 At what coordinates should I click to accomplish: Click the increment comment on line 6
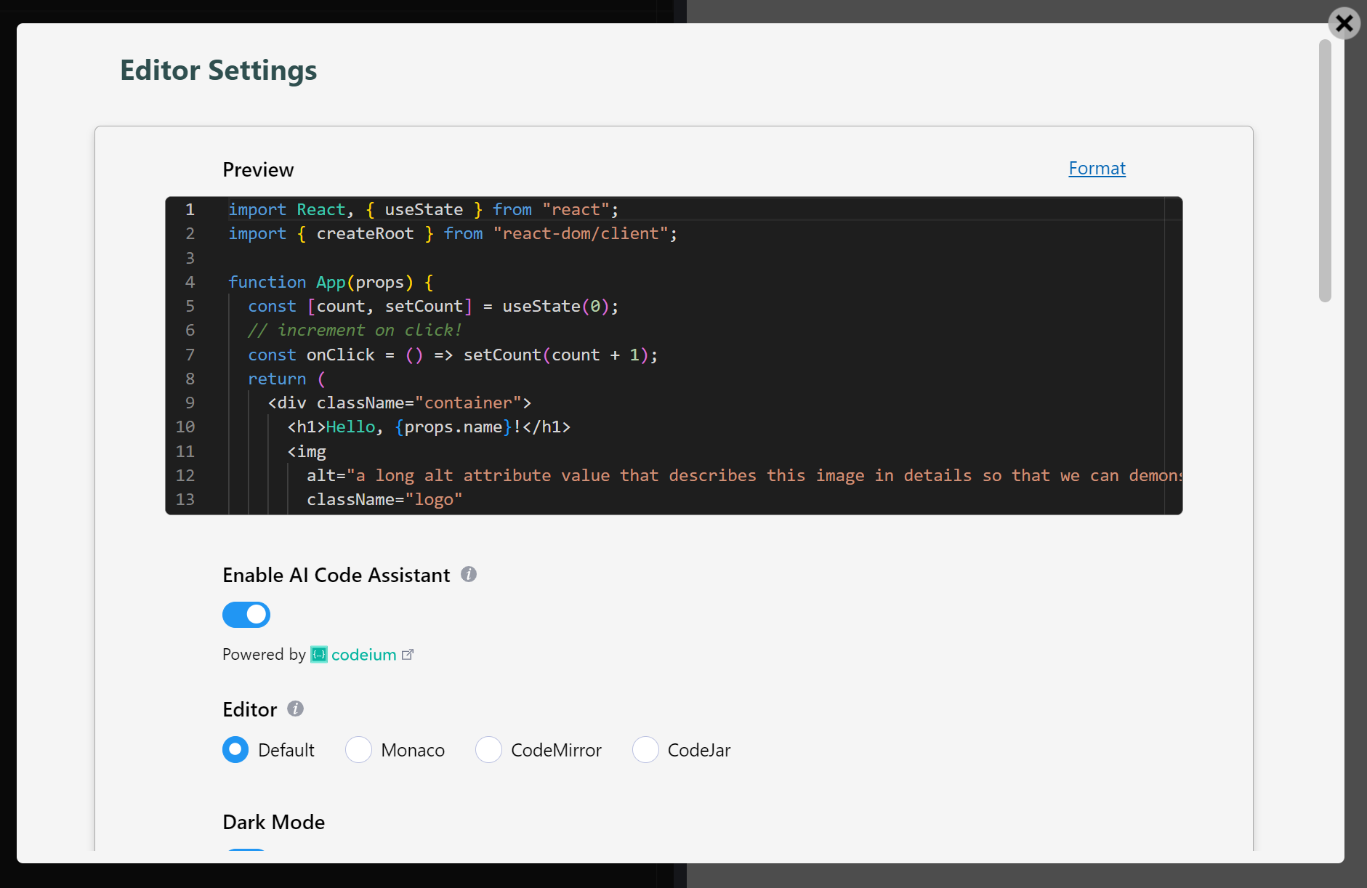click(x=355, y=330)
